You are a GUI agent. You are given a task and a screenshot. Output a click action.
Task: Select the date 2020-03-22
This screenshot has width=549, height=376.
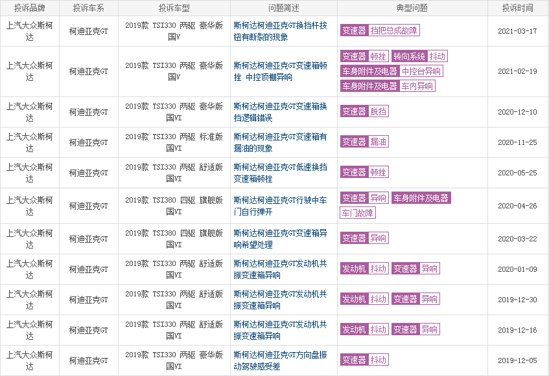(517, 239)
